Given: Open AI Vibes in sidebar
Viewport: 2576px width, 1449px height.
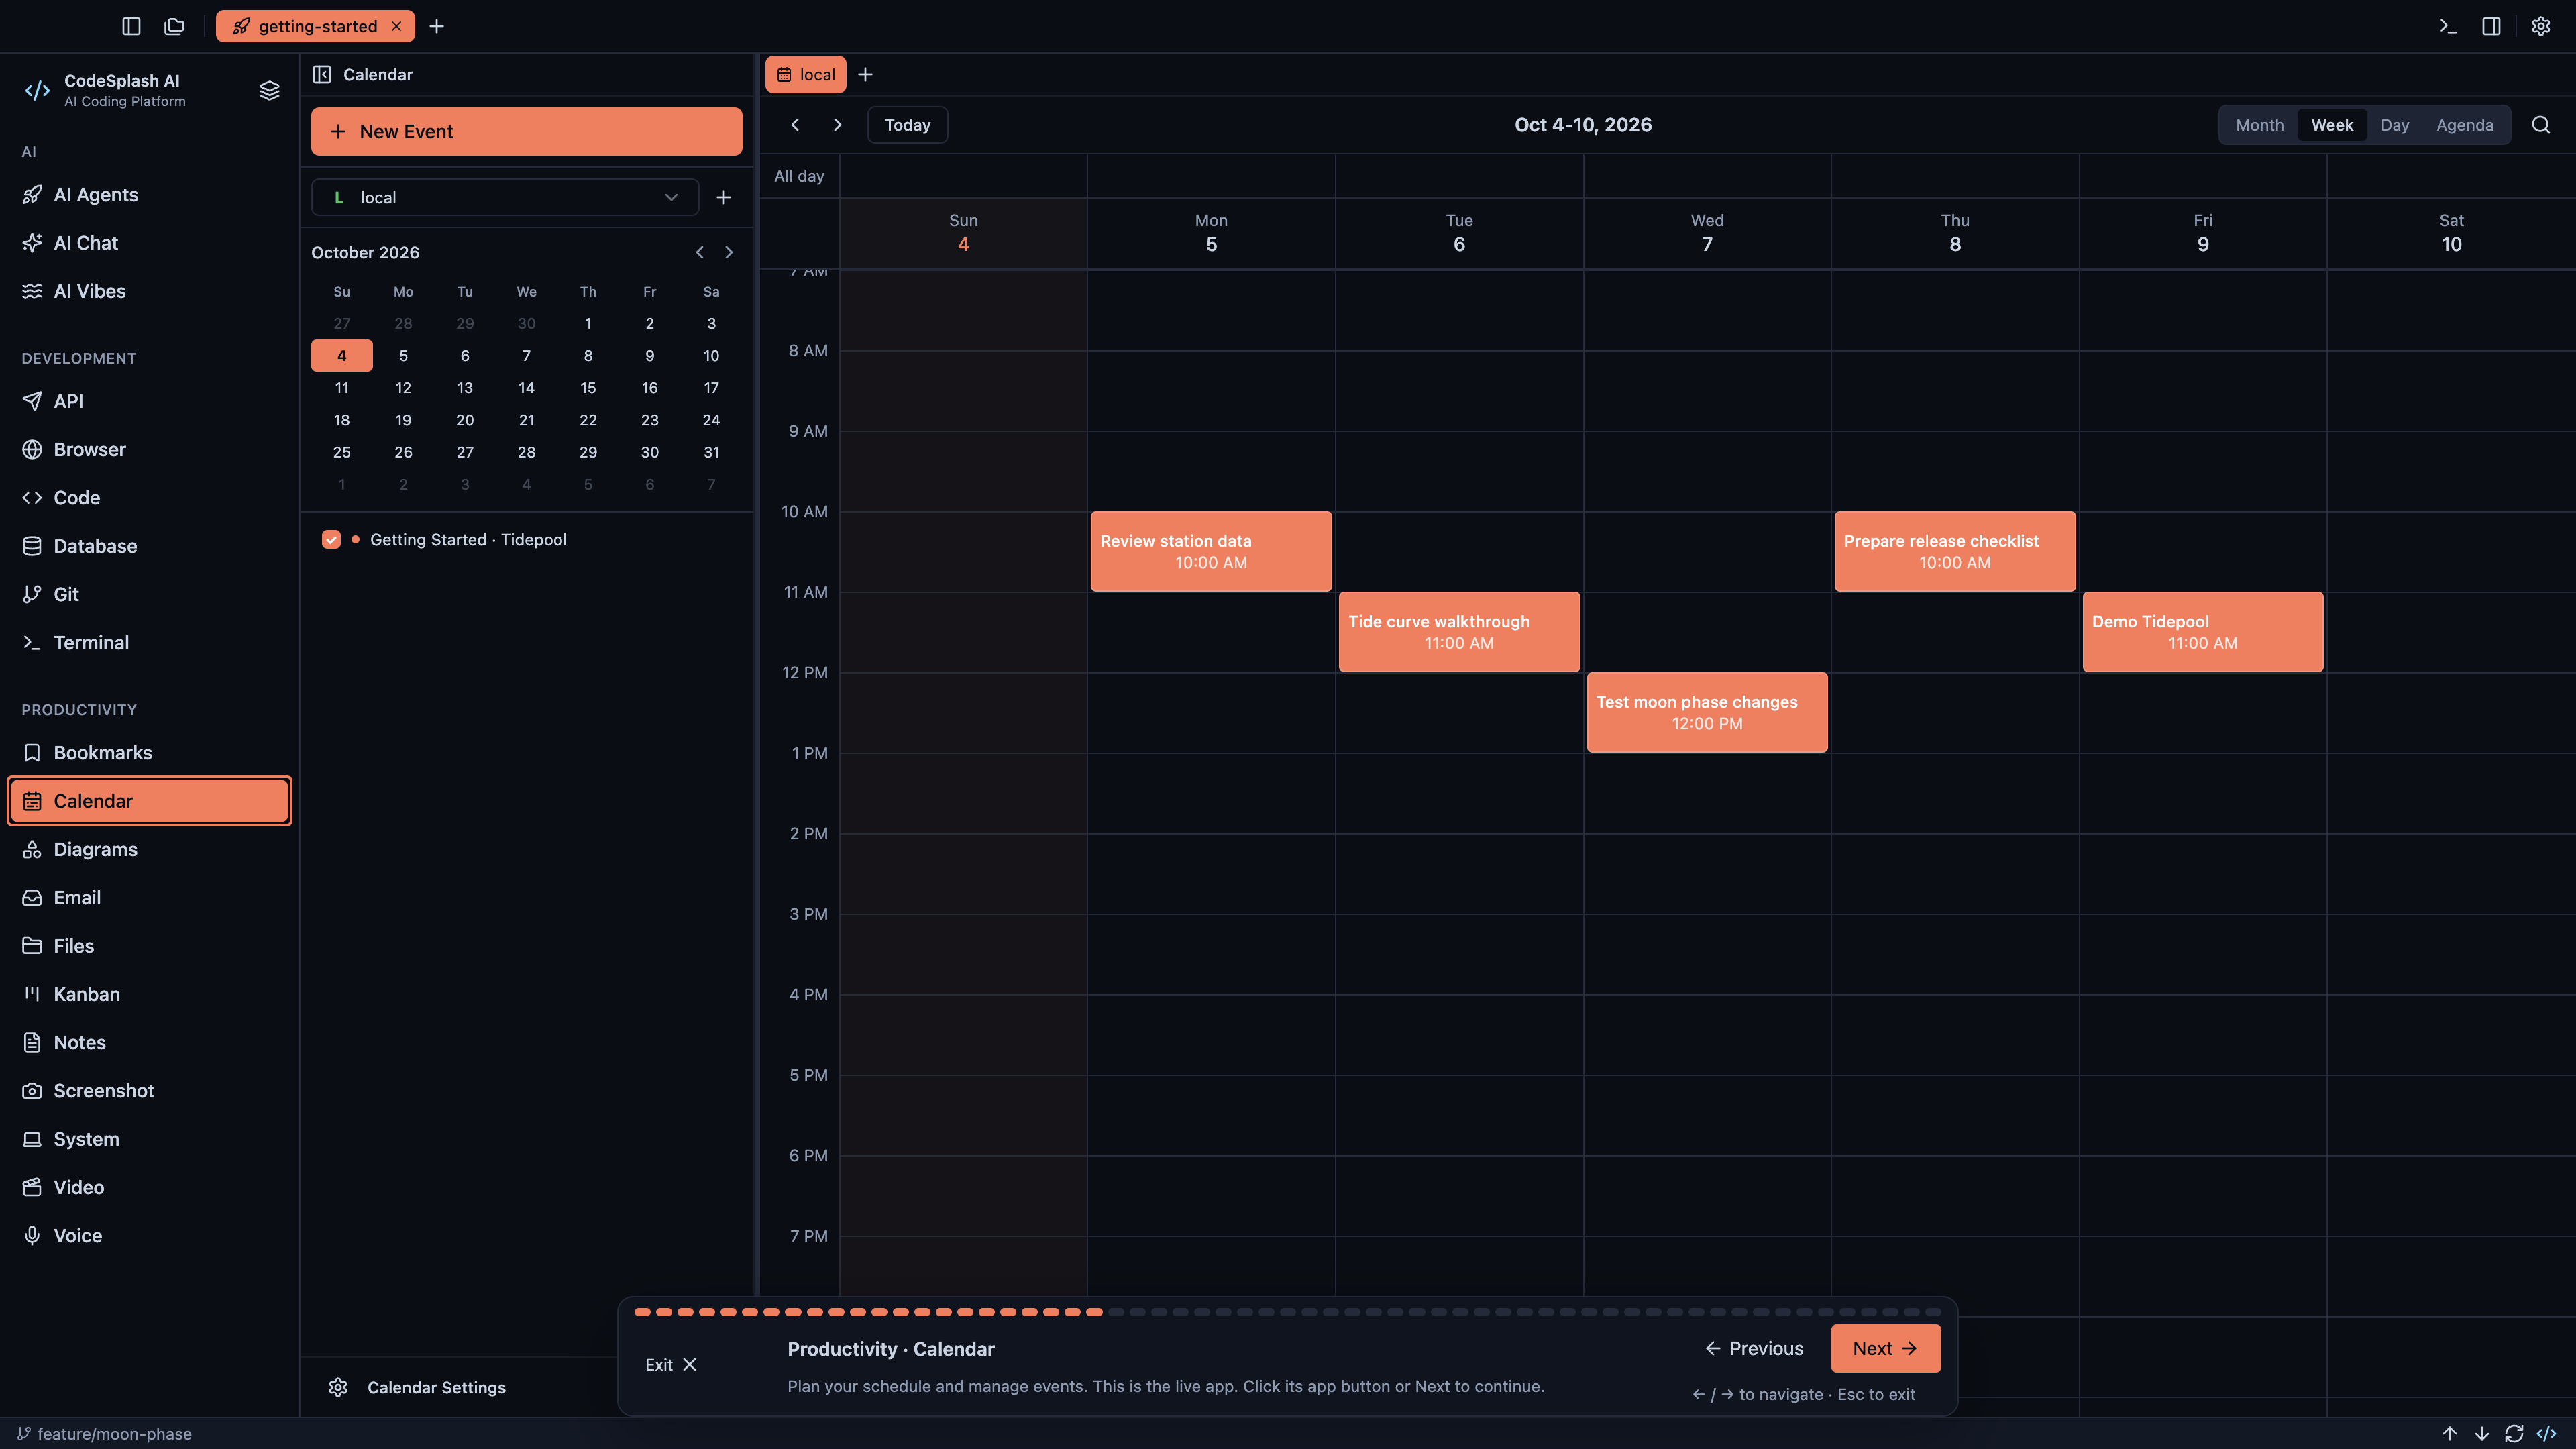Looking at the screenshot, I should click(150, 291).
